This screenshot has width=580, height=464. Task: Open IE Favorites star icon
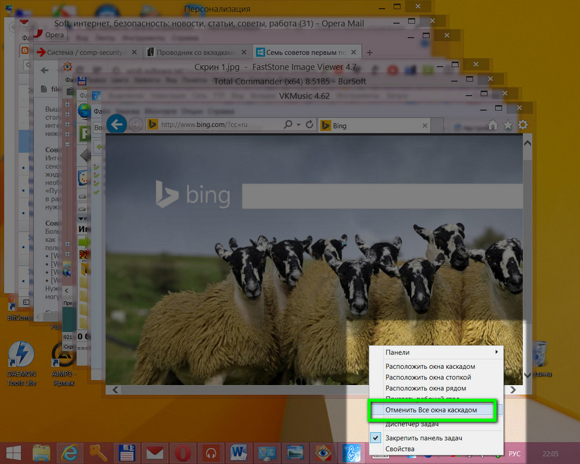(508, 125)
